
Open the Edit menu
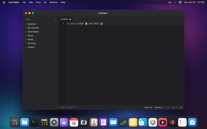(x=31, y=2)
